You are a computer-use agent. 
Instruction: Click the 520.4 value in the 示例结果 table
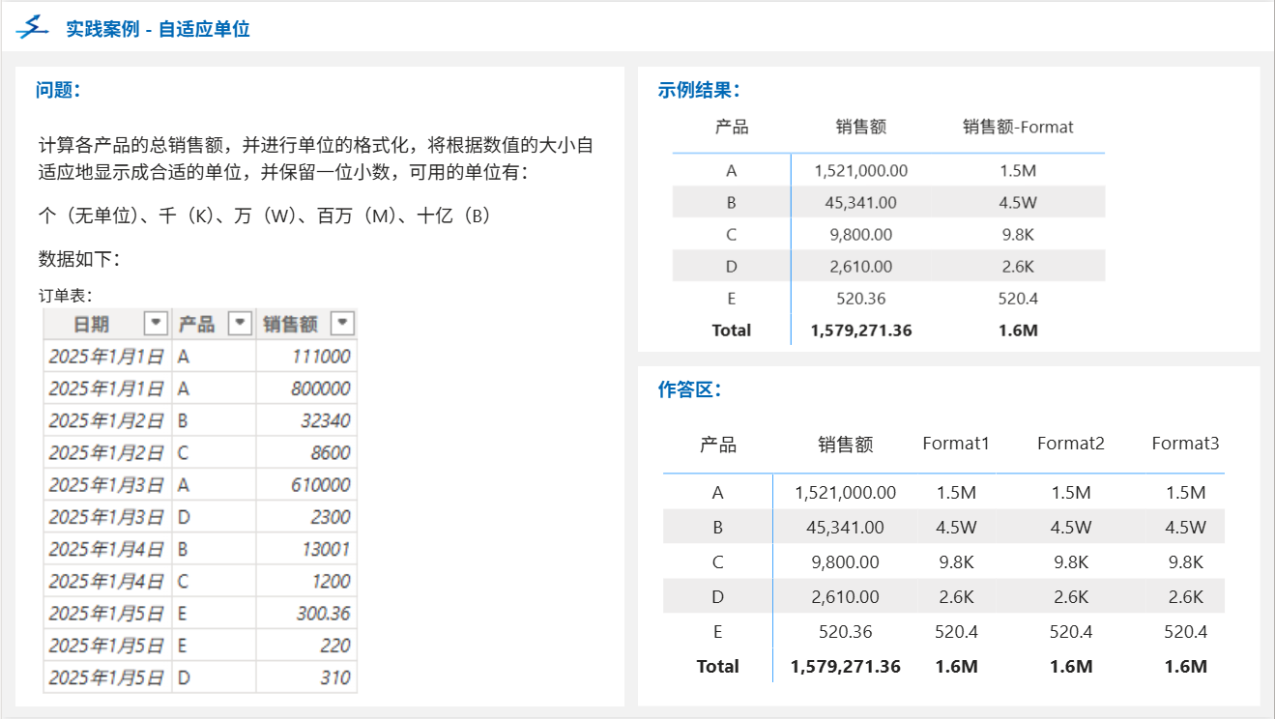[x=1018, y=298]
